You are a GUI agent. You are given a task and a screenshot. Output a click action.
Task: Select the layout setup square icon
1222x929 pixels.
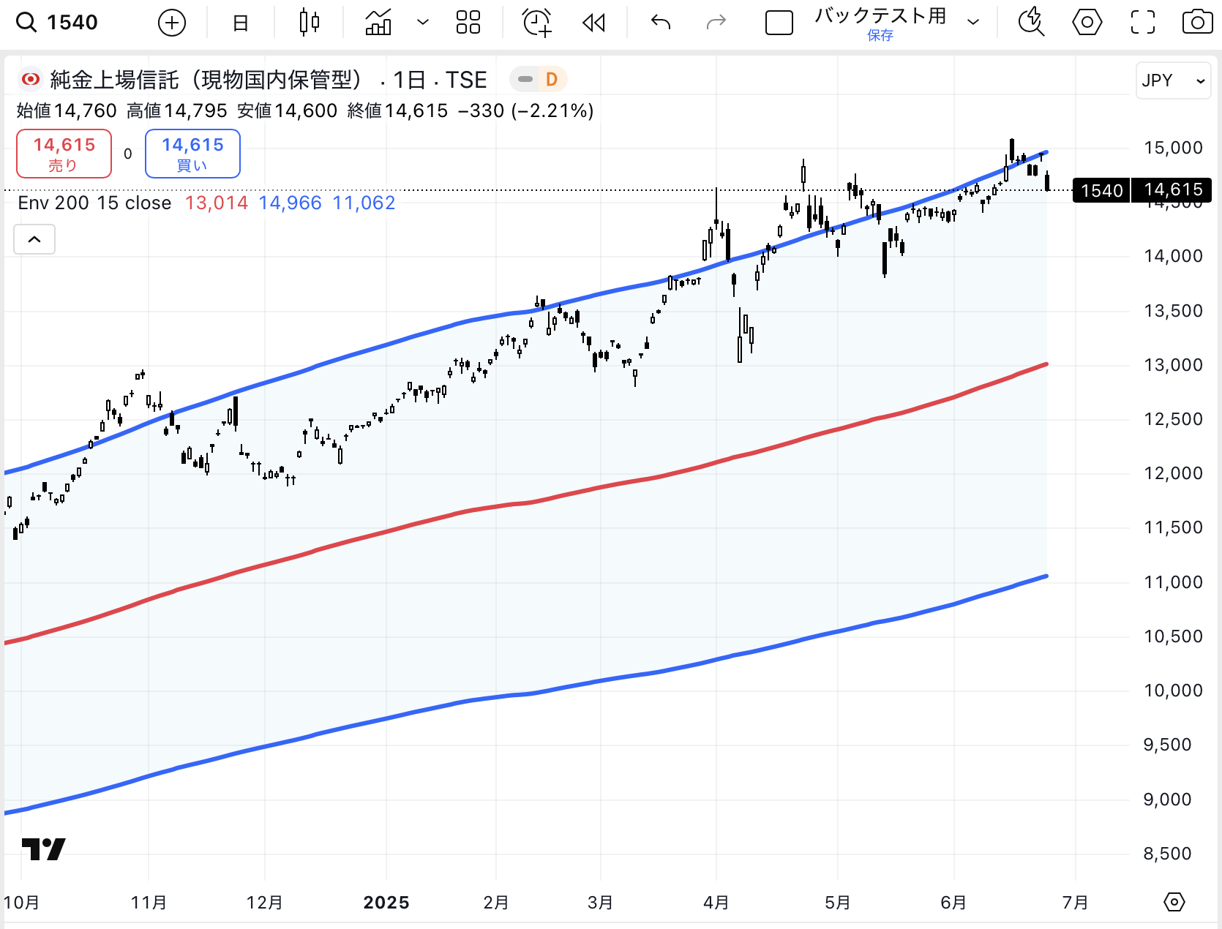[x=779, y=23]
